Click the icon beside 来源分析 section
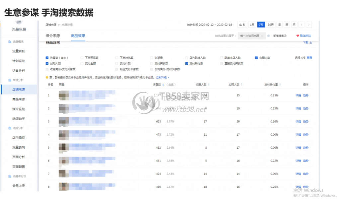Viewport: 340px width, 206px height. point(10,80)
